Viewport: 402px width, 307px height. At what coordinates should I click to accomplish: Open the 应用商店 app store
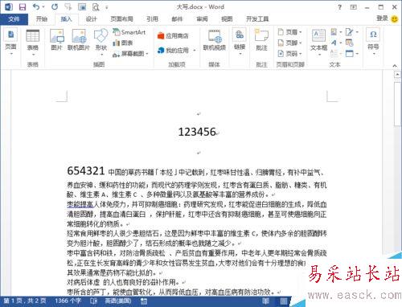coord(173,36)
